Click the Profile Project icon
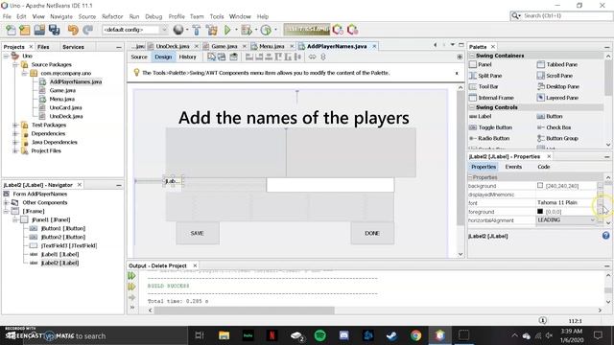 [x=266, y=30]
